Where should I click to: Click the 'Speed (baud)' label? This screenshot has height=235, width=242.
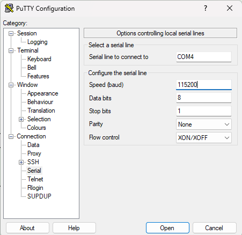coord(106,85)
